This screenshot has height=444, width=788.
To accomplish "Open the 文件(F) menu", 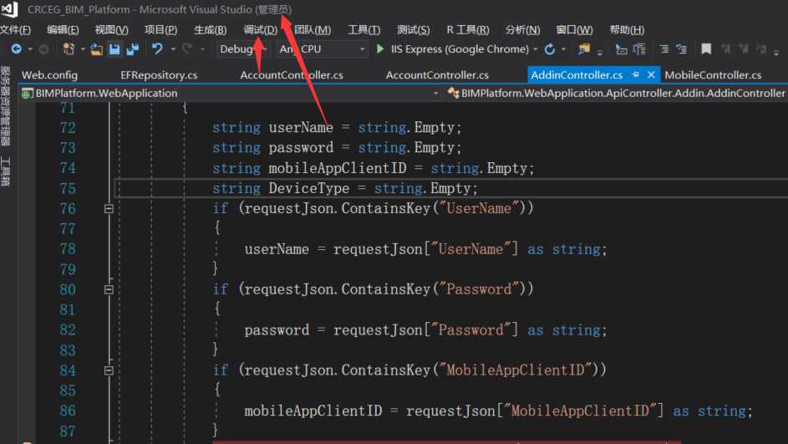I will tap(16, 29).
